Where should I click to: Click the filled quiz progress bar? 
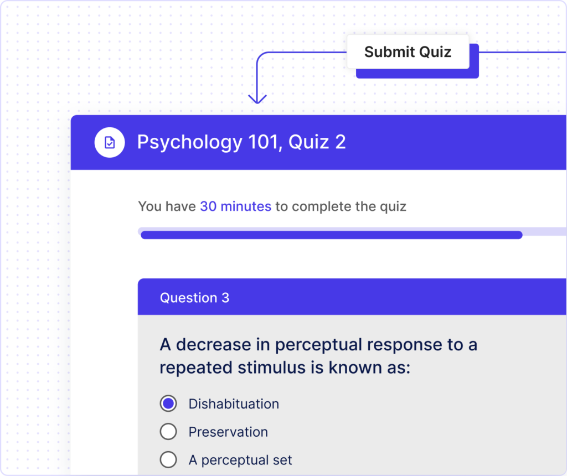pos(331,235)
